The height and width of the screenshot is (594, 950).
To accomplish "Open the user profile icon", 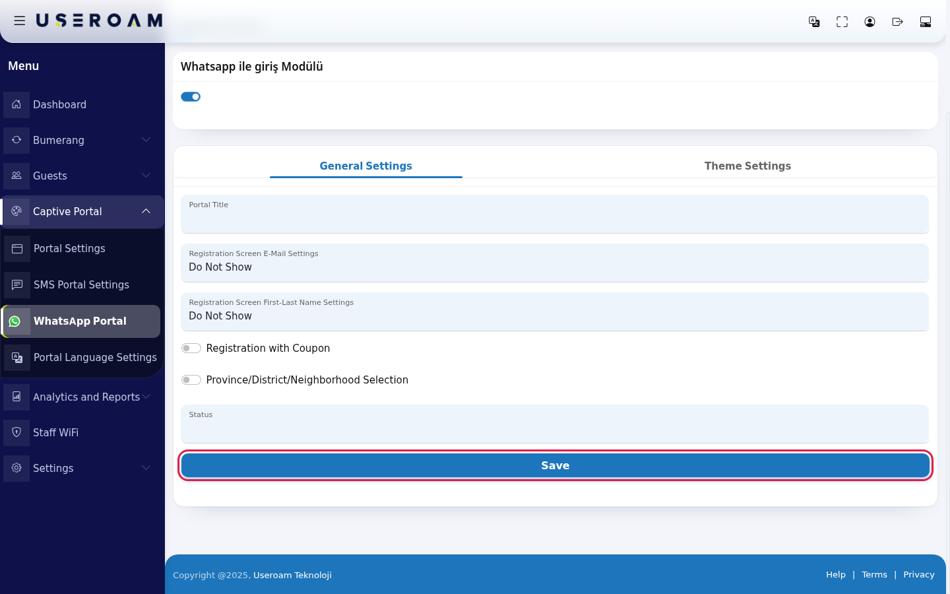I will (x=870, y=22).
